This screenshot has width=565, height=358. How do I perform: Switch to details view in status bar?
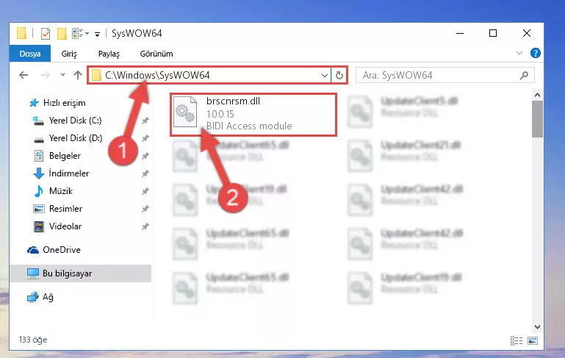point(517,340)
